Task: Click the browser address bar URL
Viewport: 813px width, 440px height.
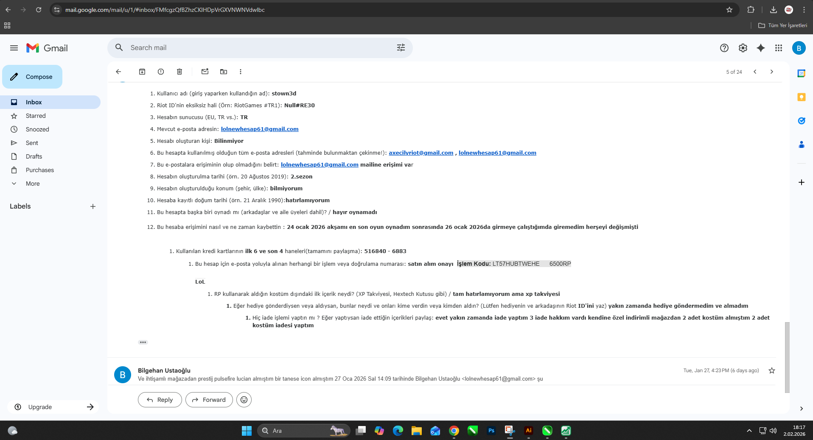Action: [x=165, y=10]
